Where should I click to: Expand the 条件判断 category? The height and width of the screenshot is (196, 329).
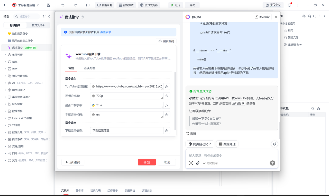[x=5, y=55]
